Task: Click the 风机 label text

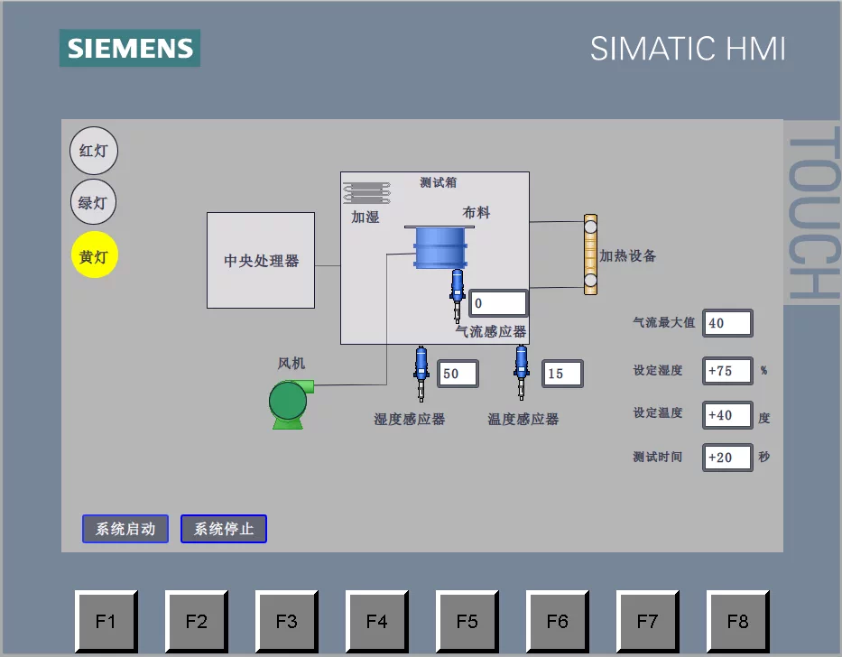Action: click(x=291, y=364)
